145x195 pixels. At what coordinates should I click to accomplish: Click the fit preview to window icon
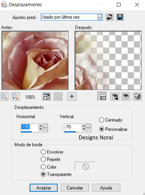point(46,97)
